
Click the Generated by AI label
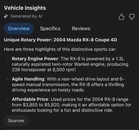point(26,16)
